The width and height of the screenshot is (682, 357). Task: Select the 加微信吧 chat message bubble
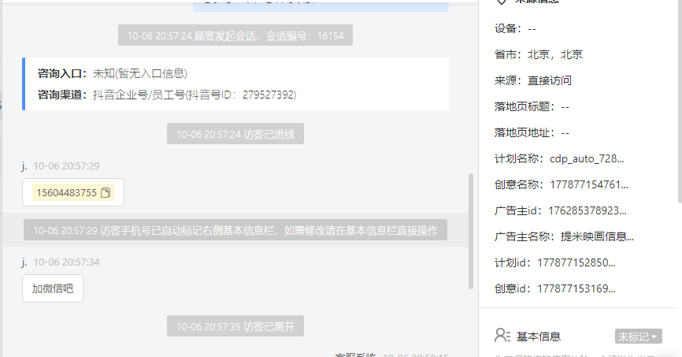point(53,288)
